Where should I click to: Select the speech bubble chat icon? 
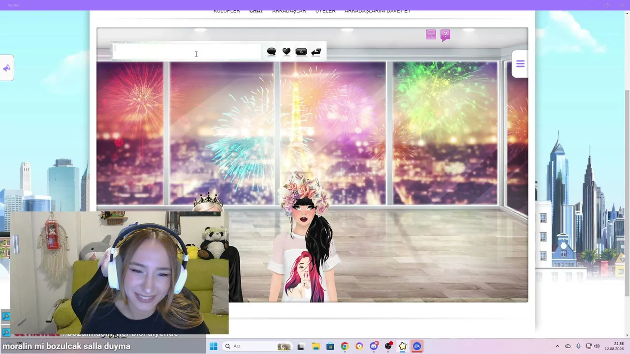pos(271,52)
